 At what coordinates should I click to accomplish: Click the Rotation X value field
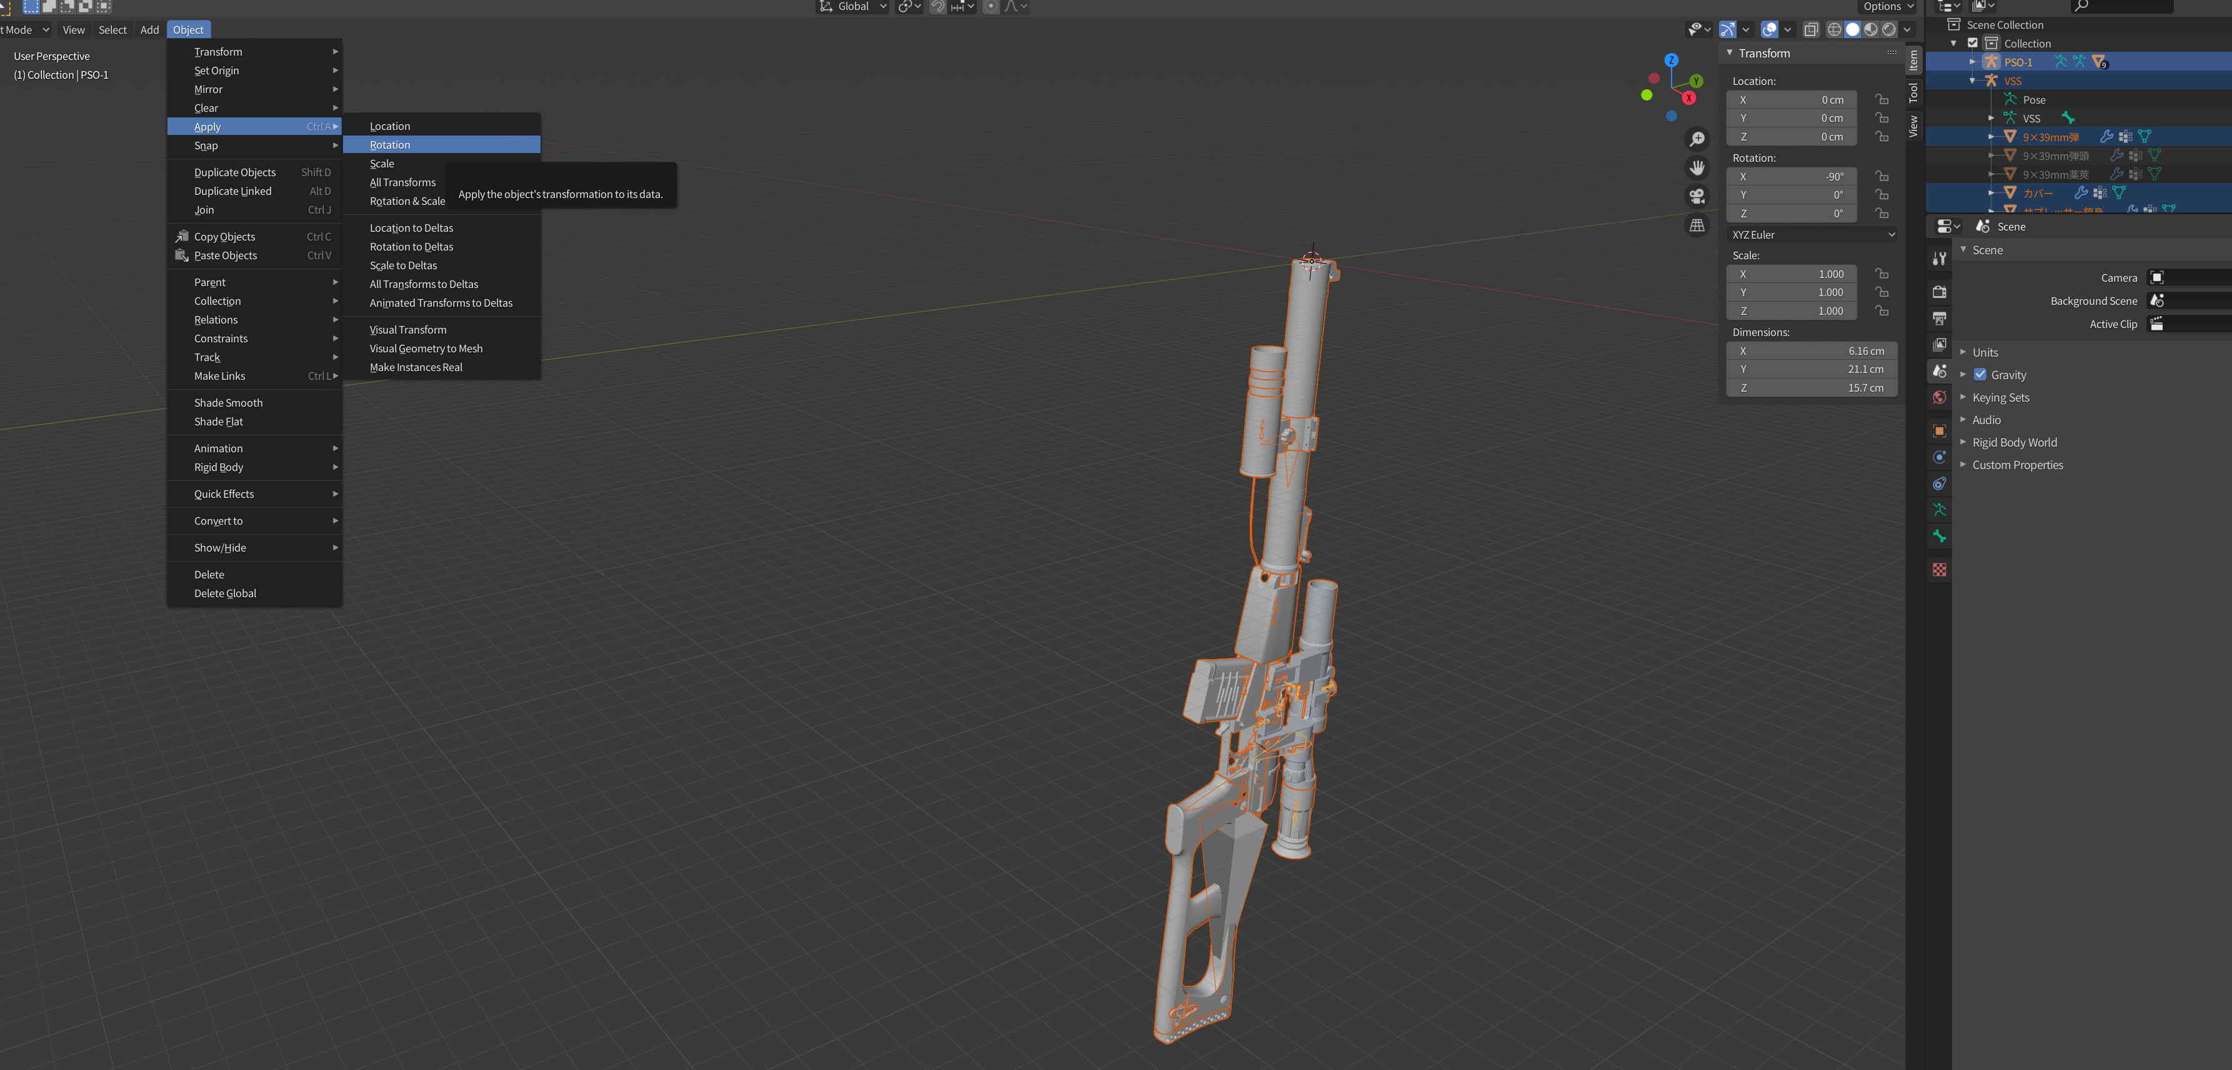pos(1791,177)
